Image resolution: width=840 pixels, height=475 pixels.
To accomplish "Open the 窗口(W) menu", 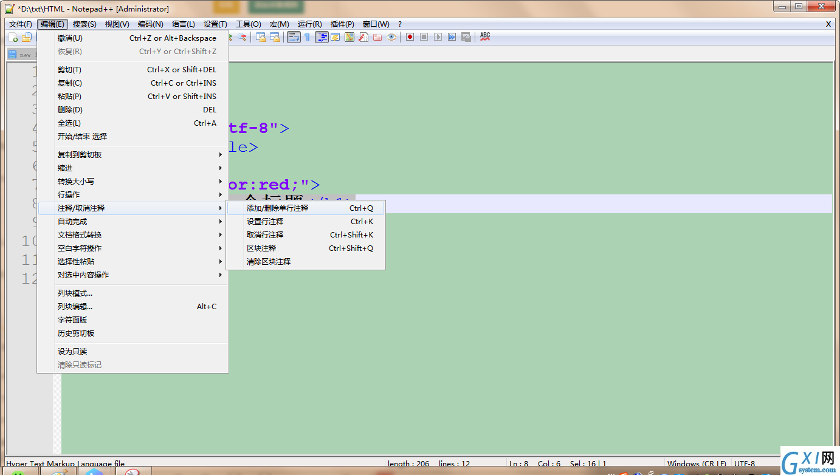I will click(376, 24).
